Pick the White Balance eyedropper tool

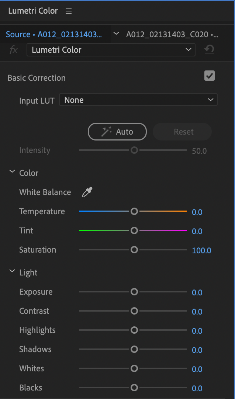tap(87, 192)
